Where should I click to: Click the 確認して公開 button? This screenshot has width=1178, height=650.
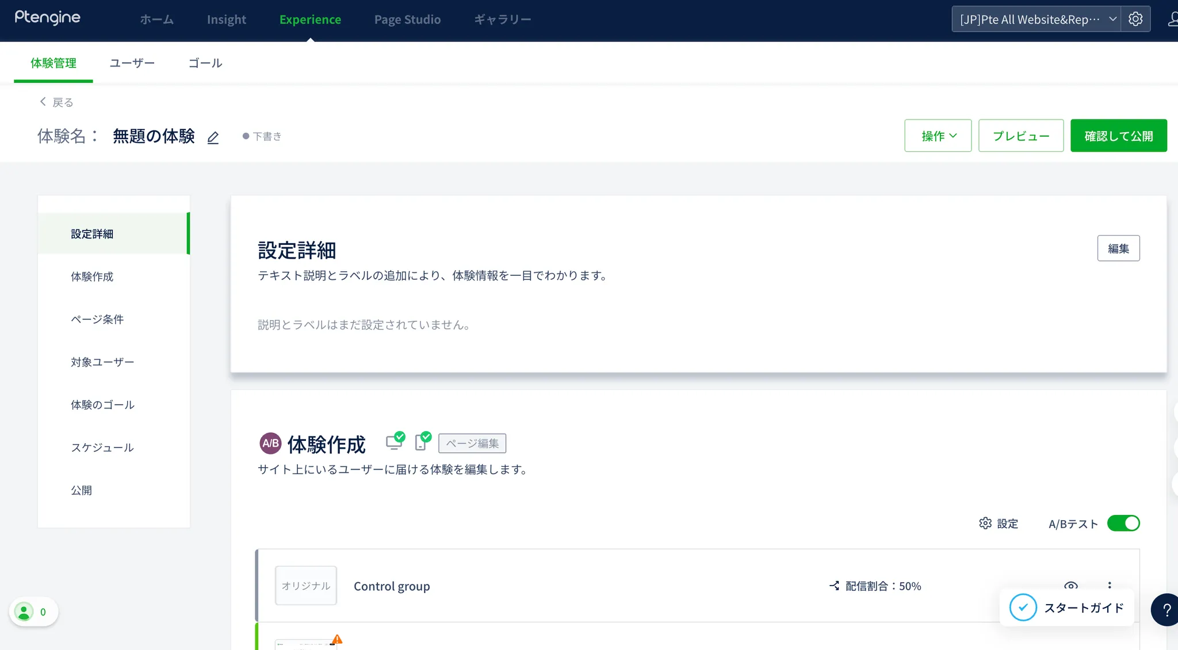pyautogui.click(x=1118, y=136)
